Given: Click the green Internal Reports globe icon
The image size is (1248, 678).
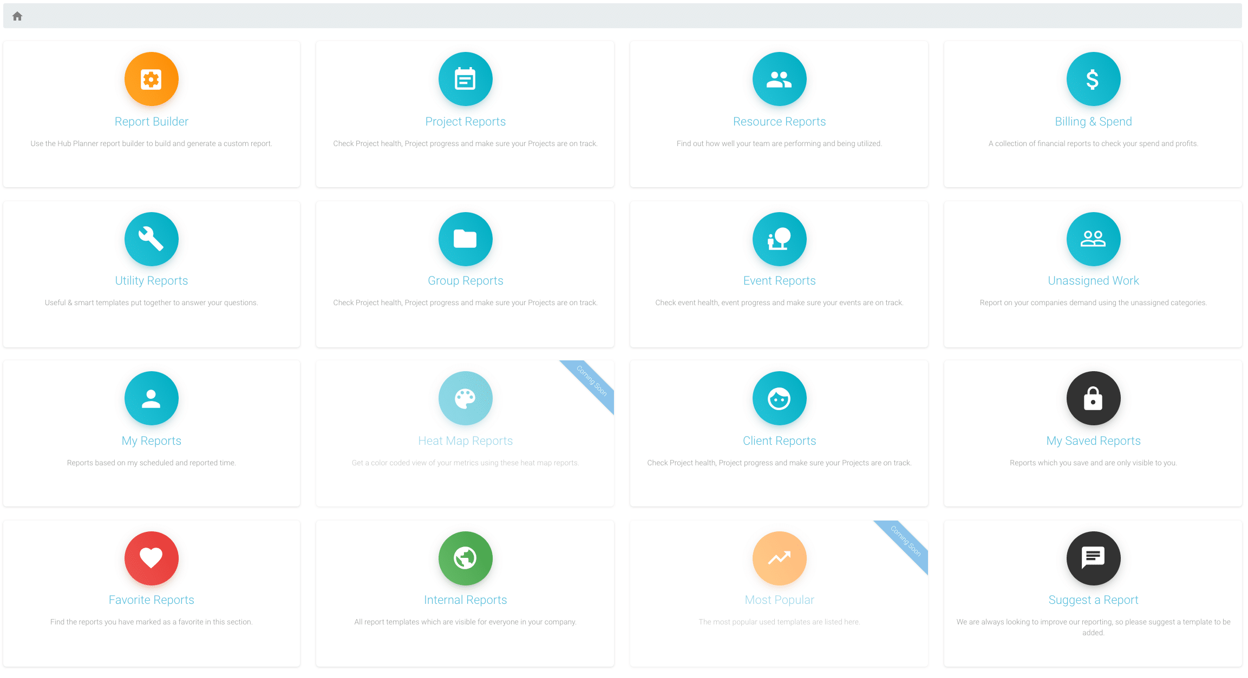Looking at the screenshot, I should click(x=465, y=558).
